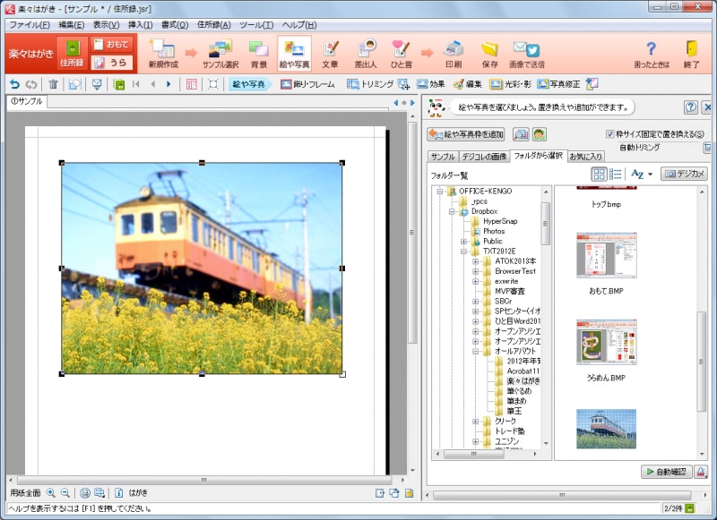The image size is (717, 520).
Task: Toggle 枠サイズ固定で置き換える checkbox
Action: coord(610,134)
